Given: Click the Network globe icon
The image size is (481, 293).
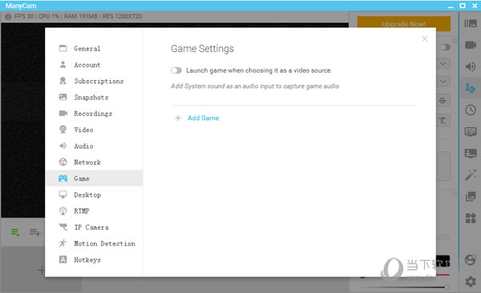Looking at the screenshot, I should click(63, 162).
